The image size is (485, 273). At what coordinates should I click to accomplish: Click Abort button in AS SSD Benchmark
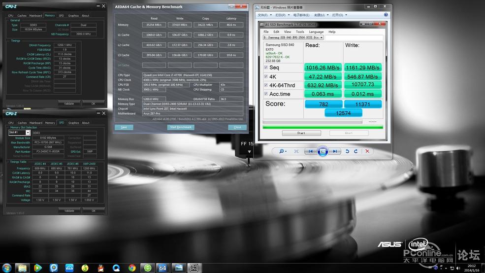click(x=349, y=133)
